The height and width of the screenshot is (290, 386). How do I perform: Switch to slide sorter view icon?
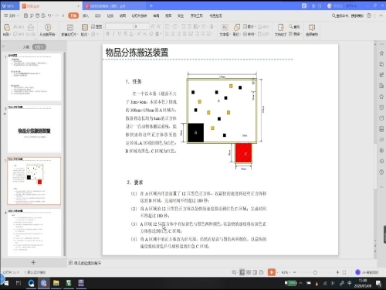(249, 272)
